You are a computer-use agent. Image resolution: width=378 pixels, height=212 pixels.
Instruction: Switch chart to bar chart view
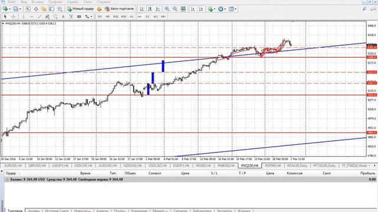142,9
